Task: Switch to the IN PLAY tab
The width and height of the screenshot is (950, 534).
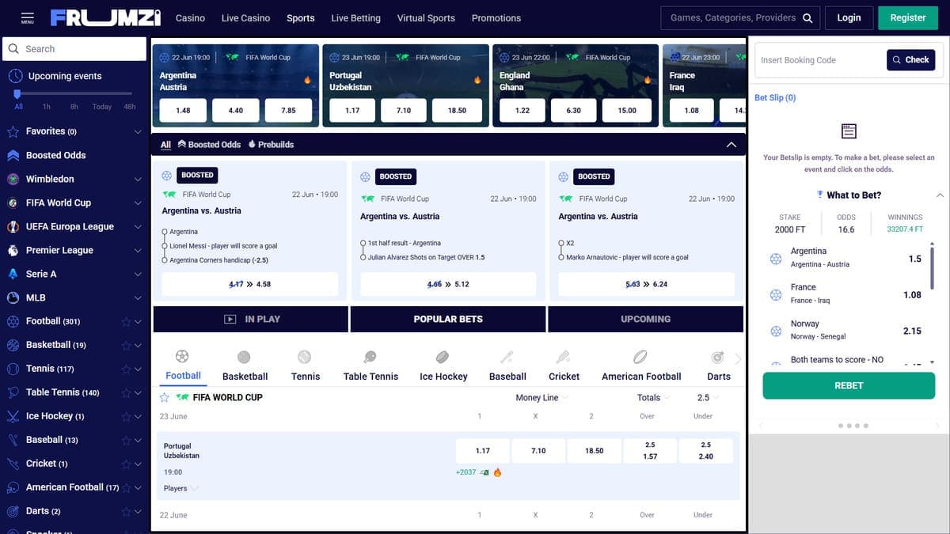Action: tap(251, 319)
